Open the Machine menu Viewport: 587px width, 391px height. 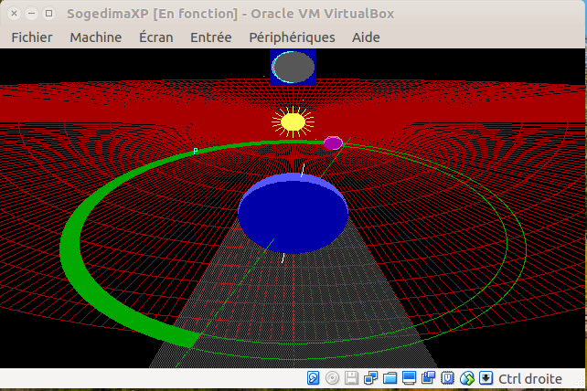click(x=96, y=37)
